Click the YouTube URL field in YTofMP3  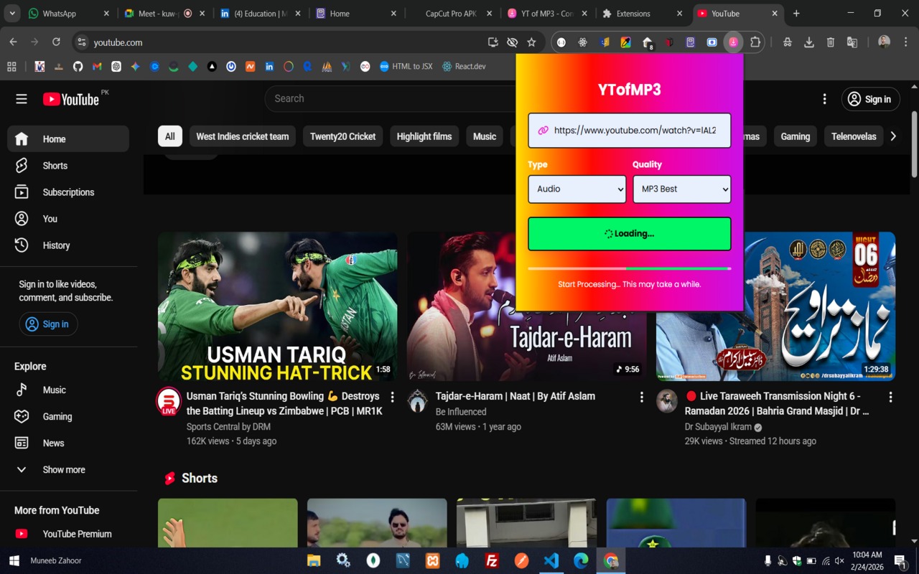coord(630,131)
